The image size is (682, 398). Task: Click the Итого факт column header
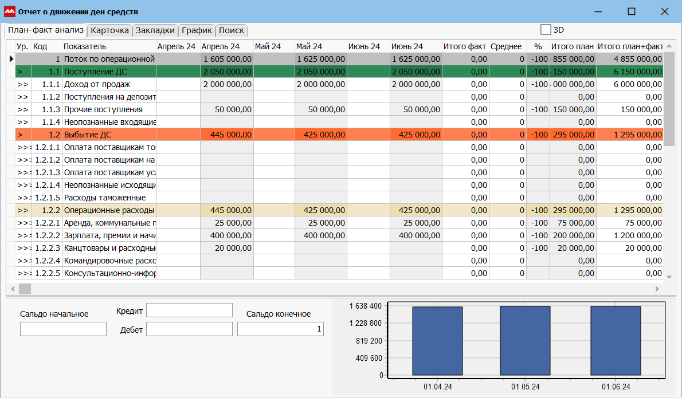[x=465, y=46]
